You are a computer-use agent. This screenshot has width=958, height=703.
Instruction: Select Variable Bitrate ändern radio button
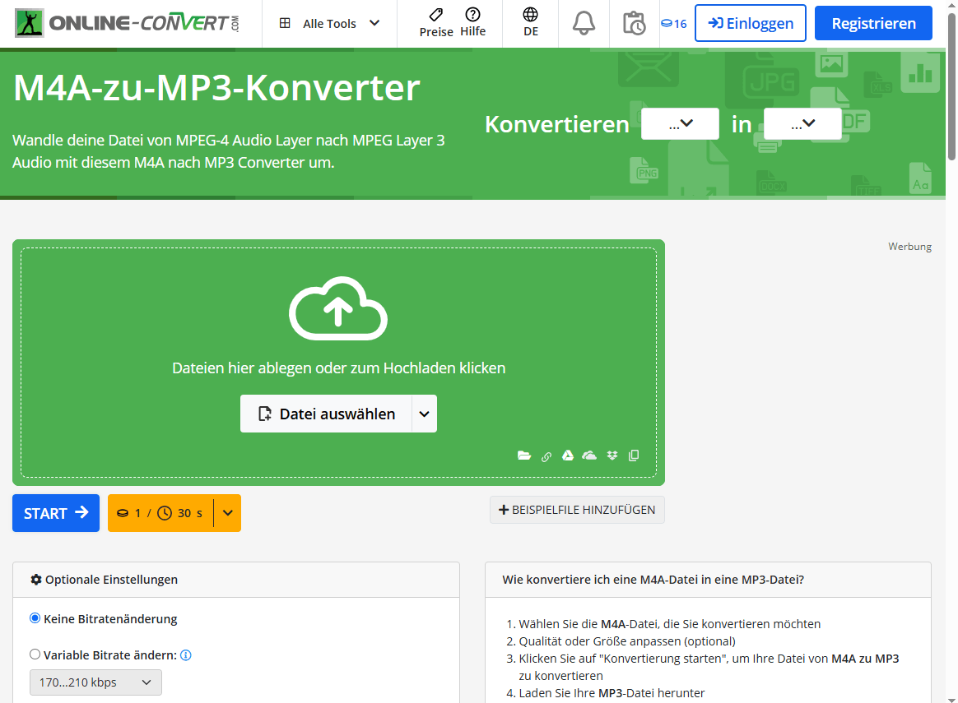click(x=35, y=654)
